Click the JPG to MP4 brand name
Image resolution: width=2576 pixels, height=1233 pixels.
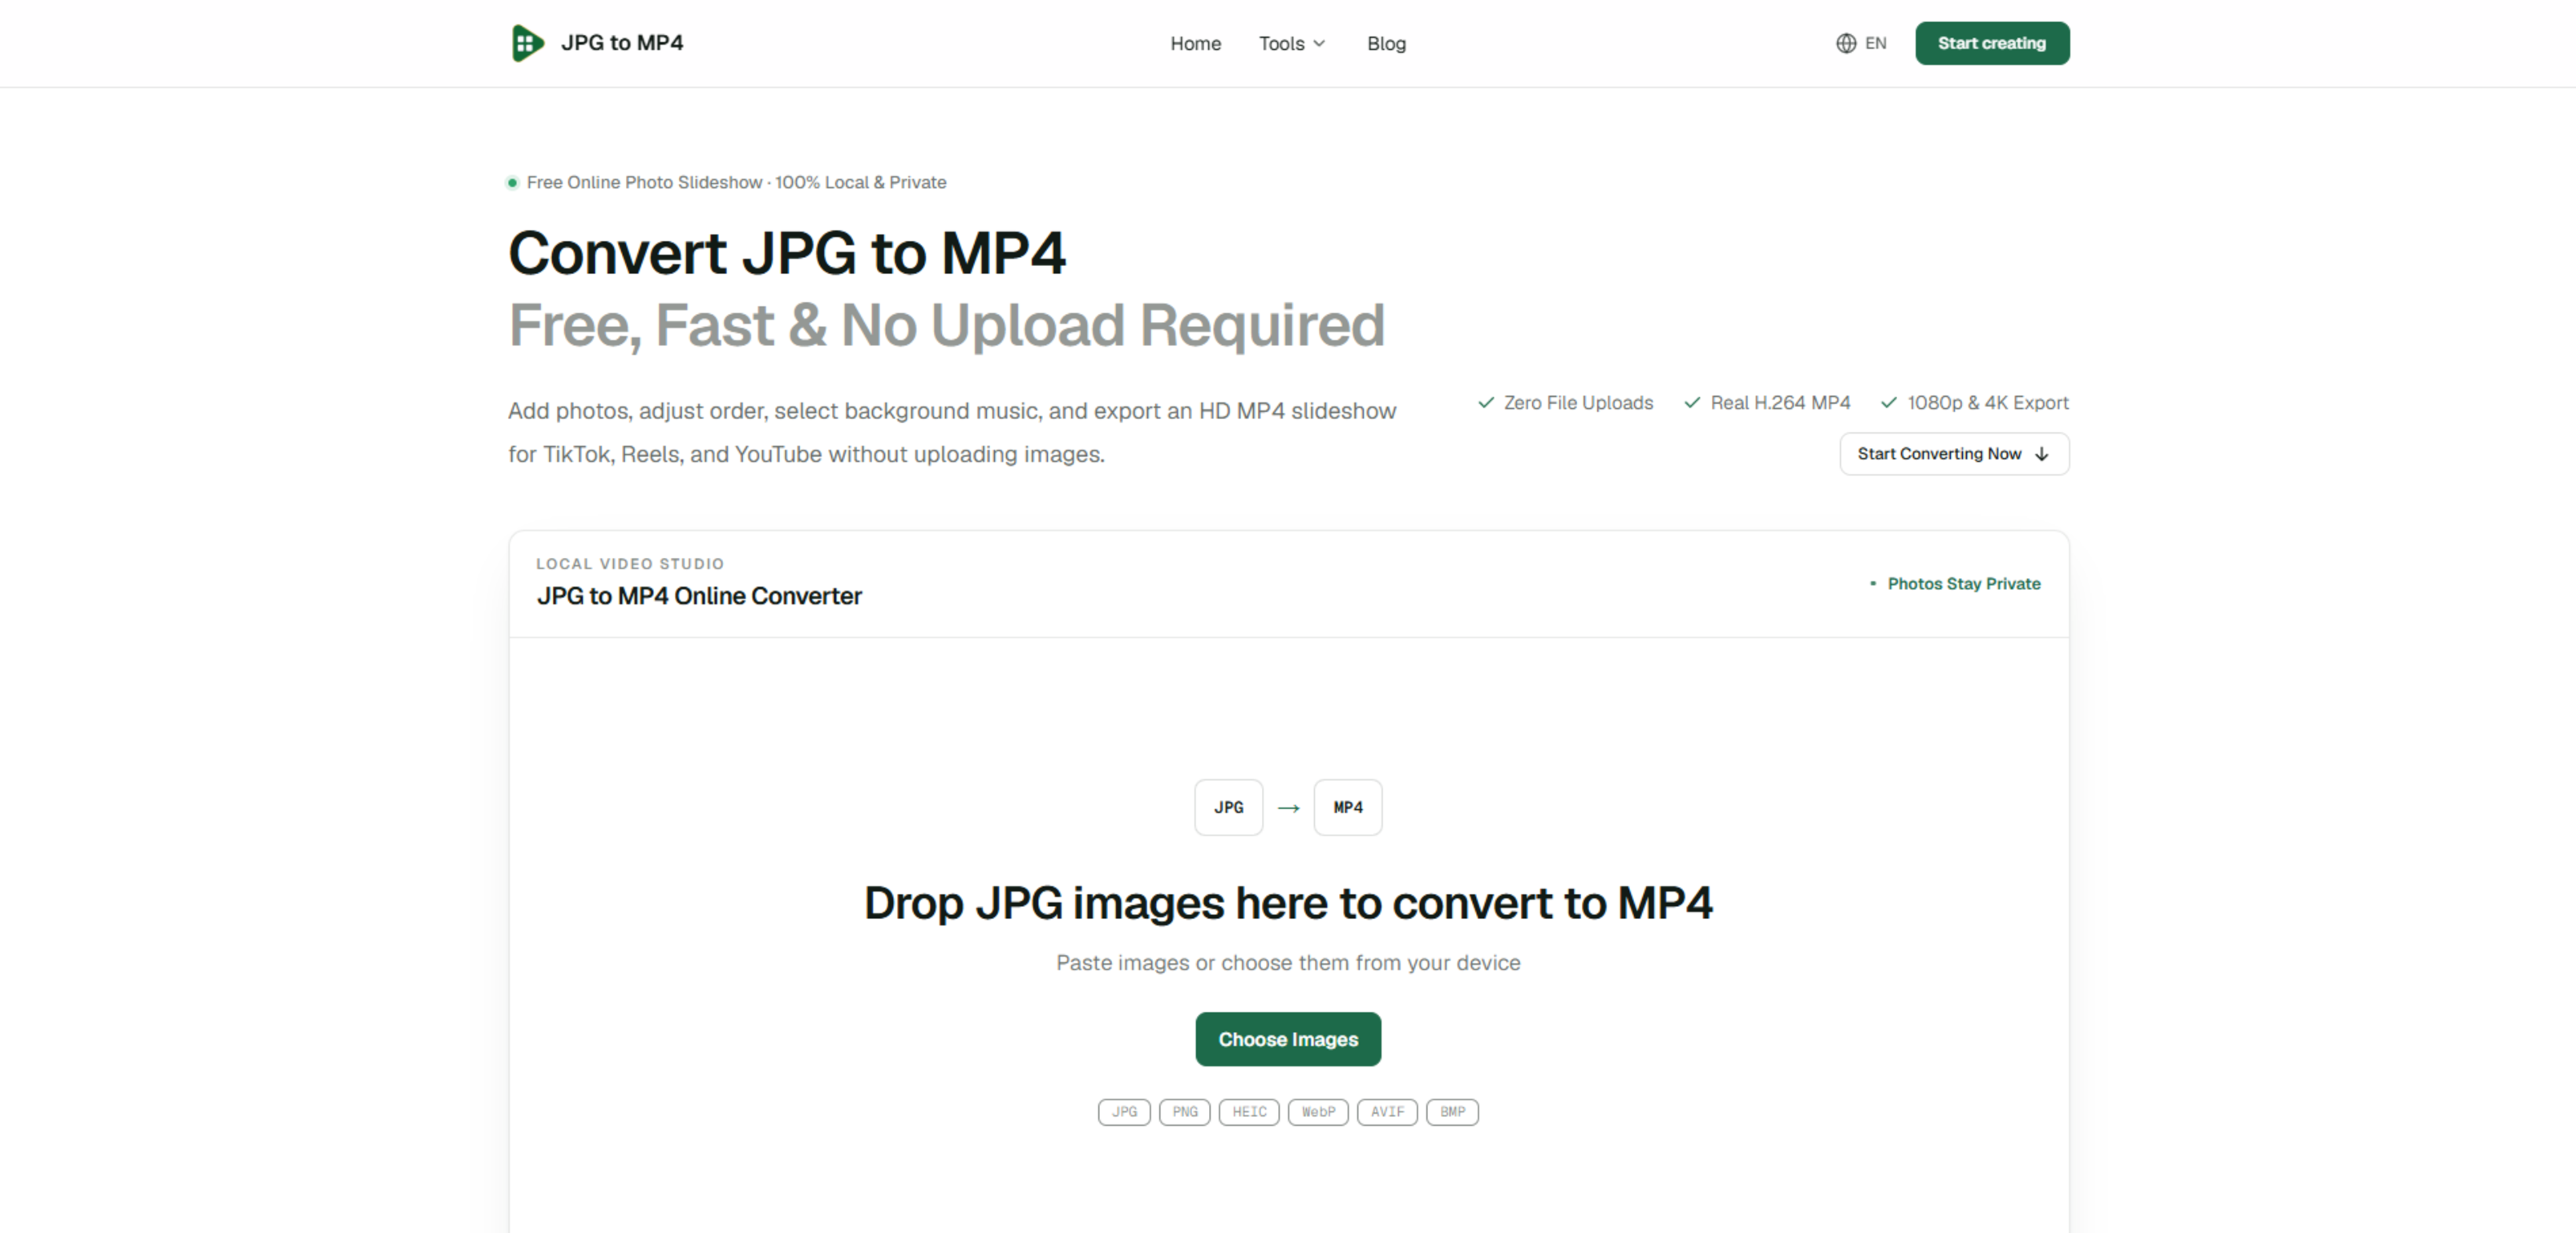622,43
